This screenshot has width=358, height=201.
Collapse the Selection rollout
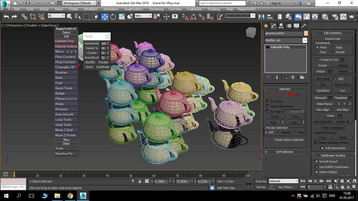pyautogui.click(x=285, y=89)
